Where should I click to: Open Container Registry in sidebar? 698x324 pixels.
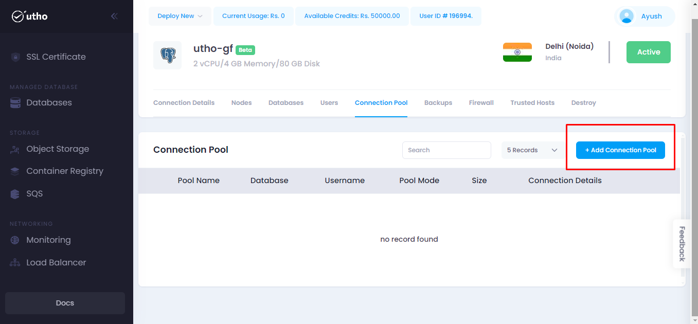(x=65, y=171)
